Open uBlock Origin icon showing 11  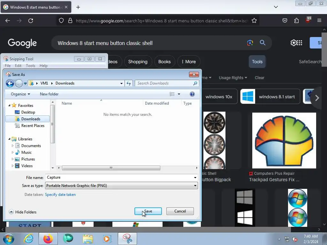coord(308,20)
